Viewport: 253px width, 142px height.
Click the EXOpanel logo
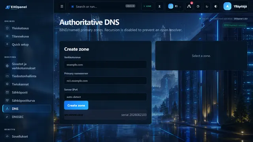tap(16, 7)
